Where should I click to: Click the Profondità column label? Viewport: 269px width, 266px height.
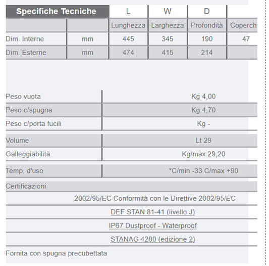click(x=207, y=25)
